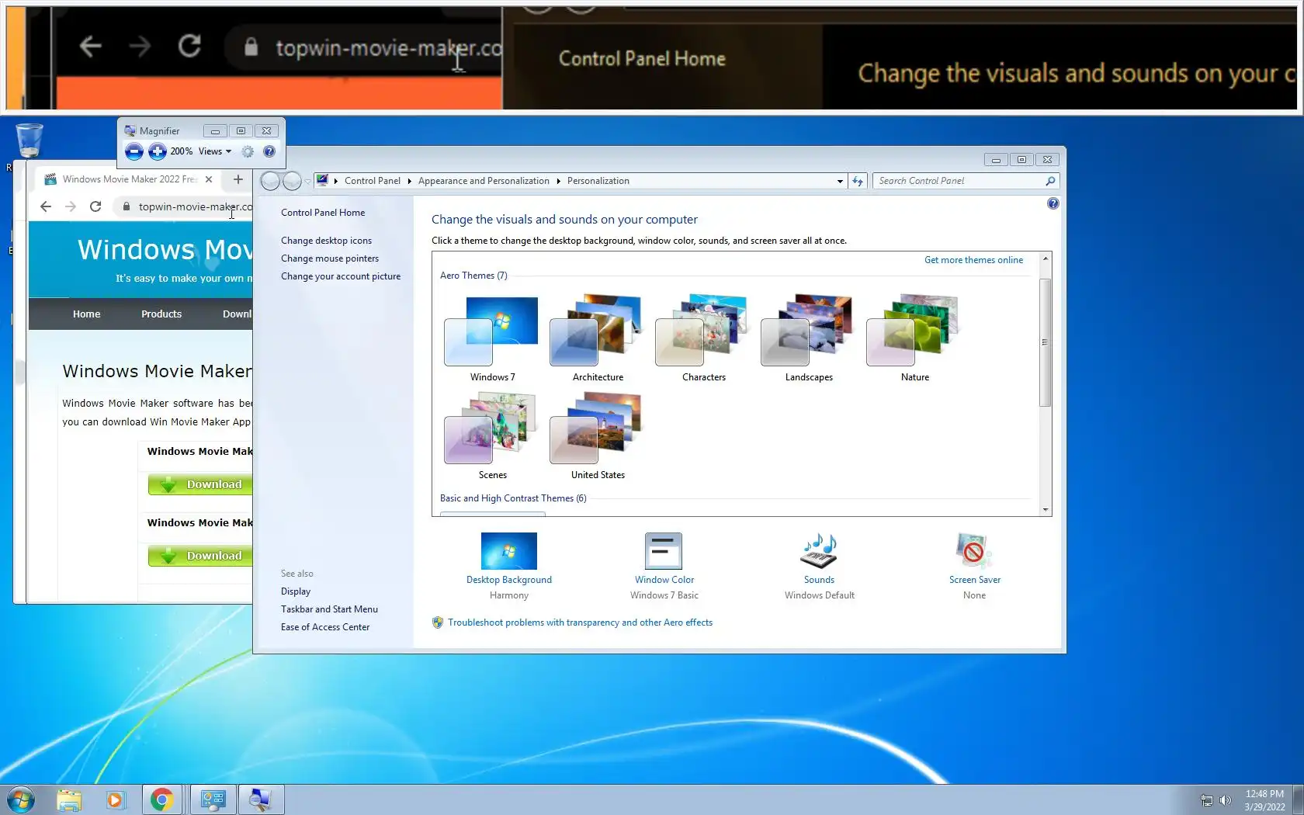
Task: Click the Chrome address bar URL
Action: click(195, 206)
